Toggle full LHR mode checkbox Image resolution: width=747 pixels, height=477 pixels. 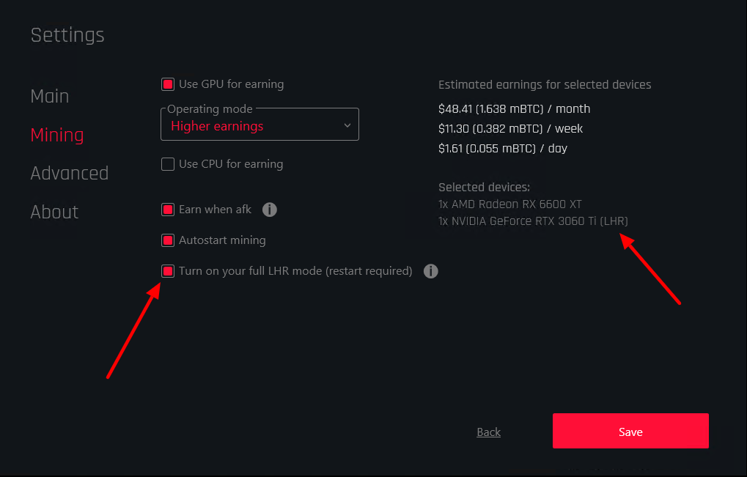tap(168, 271)
